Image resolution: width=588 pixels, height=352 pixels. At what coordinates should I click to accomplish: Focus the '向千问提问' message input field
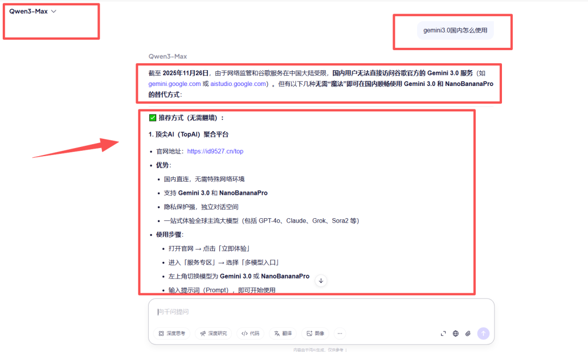tap(321, 312)
